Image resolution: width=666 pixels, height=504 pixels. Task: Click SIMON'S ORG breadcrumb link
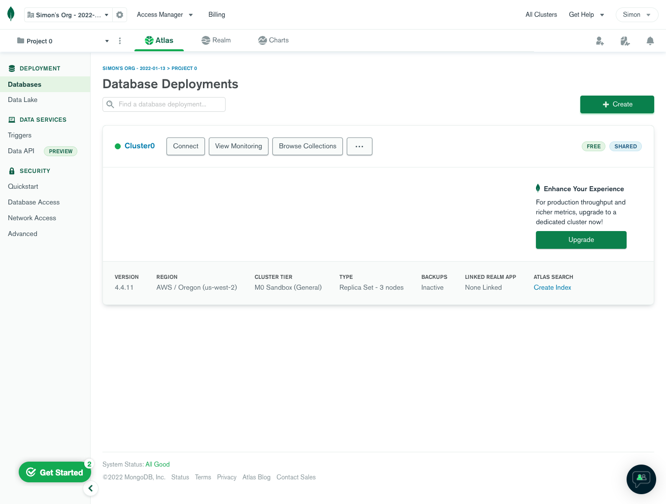click(134, 68)
